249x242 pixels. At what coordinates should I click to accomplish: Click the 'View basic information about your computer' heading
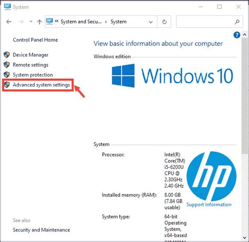pyautogui.click(x=158, y=44)
